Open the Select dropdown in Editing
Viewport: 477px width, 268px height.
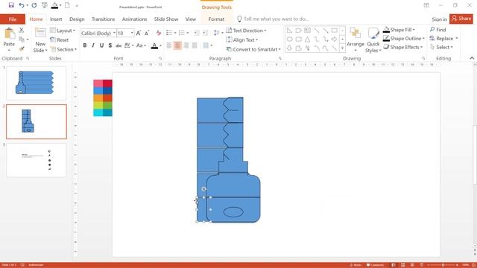tap(441, 47)
